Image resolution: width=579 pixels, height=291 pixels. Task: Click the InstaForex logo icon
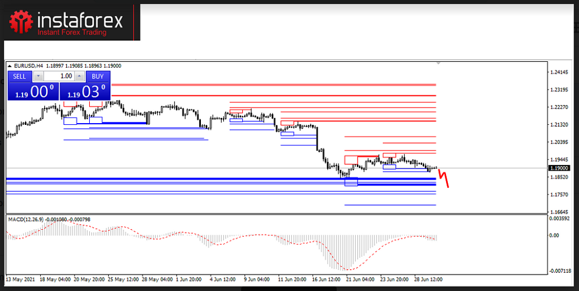click(x=22, y=23)
